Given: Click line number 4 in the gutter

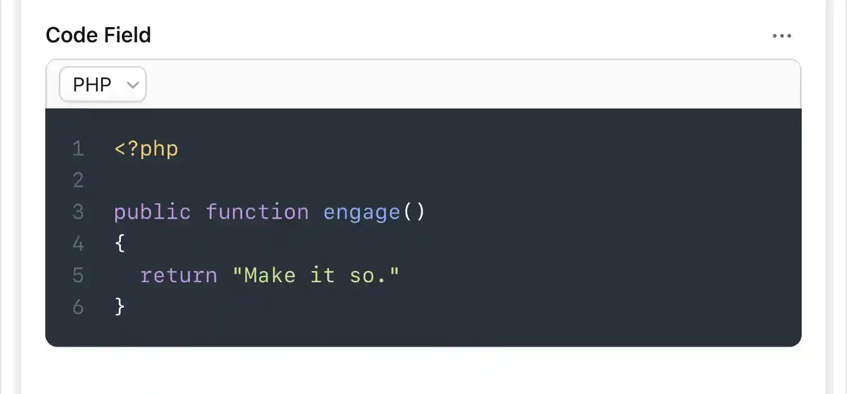Looking at the screenshot, I should tap(78, 244).
